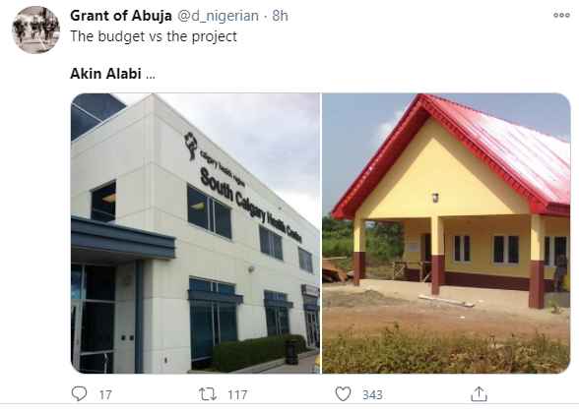Viewport: 579px width, 414px height.
Task: View the 343 likes count
Action: (x=372, y=395)
